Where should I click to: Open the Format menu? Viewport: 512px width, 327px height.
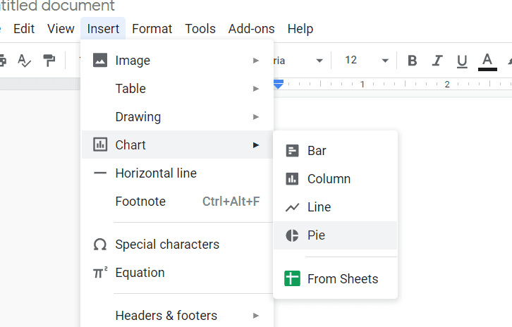[x=152, y=29]
